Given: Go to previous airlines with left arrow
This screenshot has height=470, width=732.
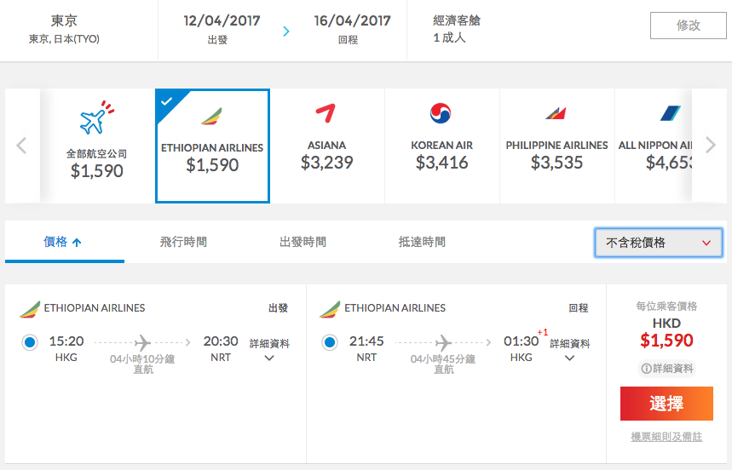Looking at the screenshot, I should pyautogui.click(x=21, y=146).
